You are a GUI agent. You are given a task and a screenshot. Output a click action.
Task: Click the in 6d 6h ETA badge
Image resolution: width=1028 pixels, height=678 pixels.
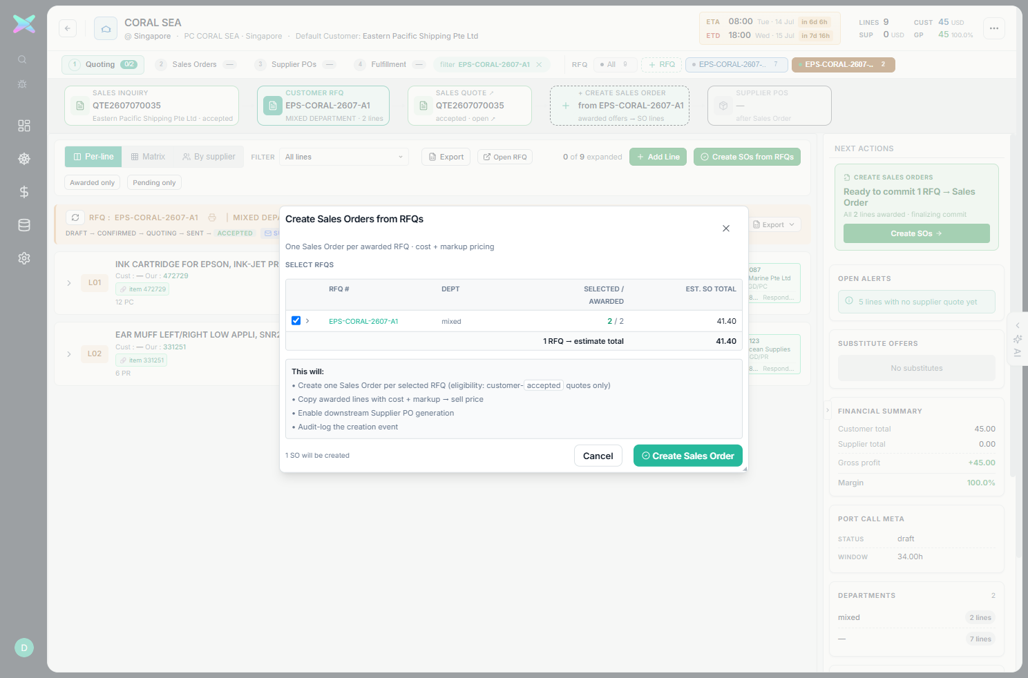(x=815, y=22)
